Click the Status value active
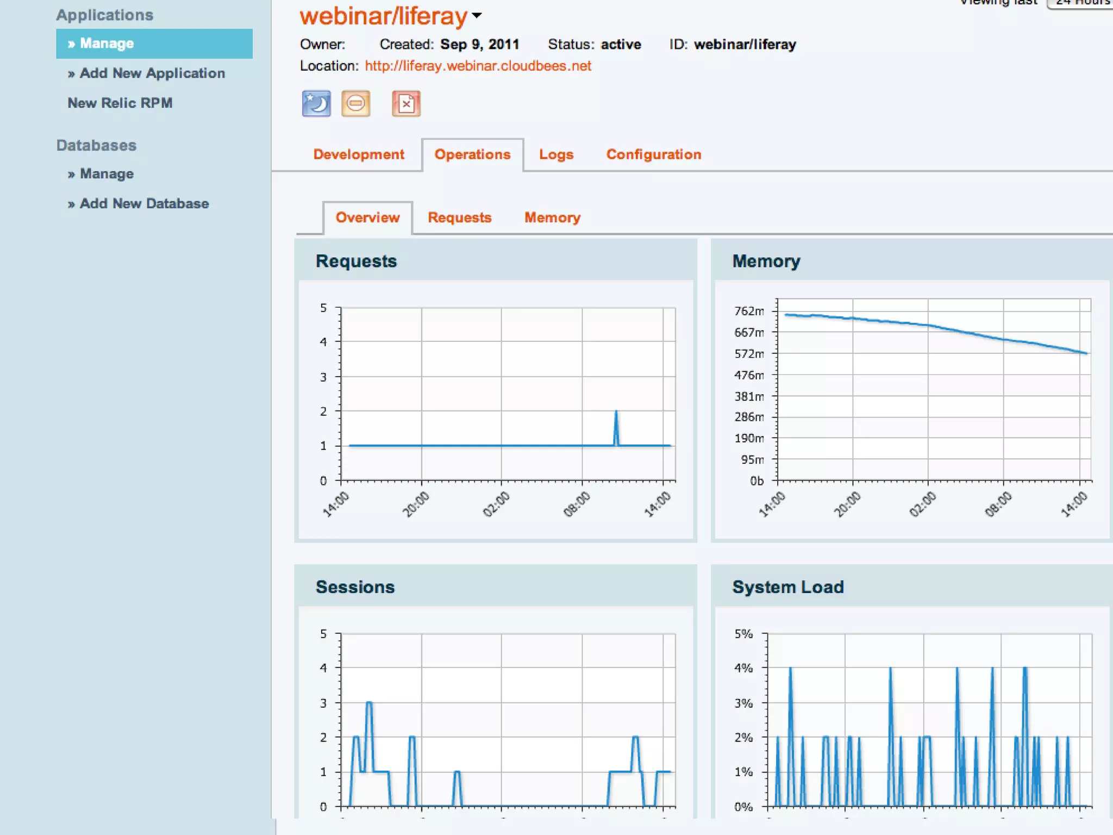 tap(621, 45)
